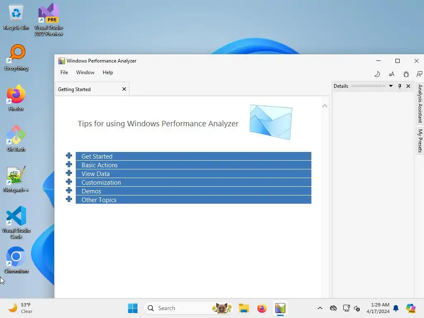This screenshot has height=318, width=424.
Task: Select Visual Studio 2022 Preview shortcut
Action: tap(48, 19)
